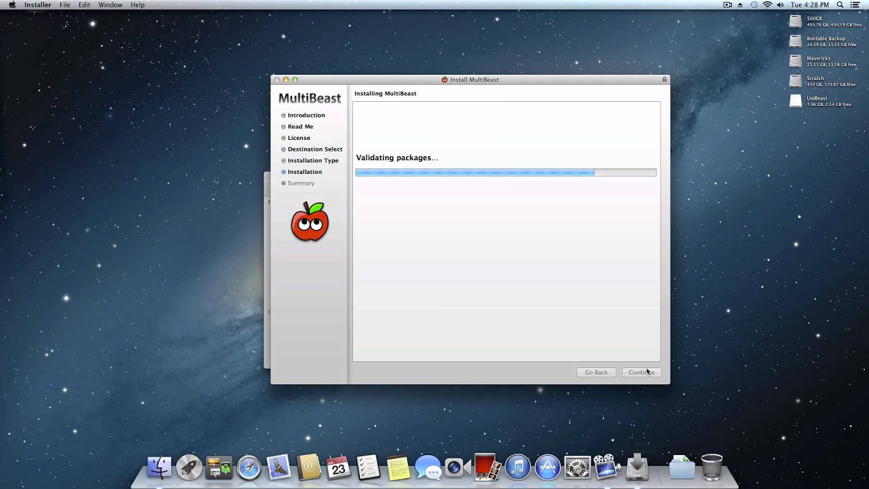Click the lock icon in installer title bar

tap(665, 79)
